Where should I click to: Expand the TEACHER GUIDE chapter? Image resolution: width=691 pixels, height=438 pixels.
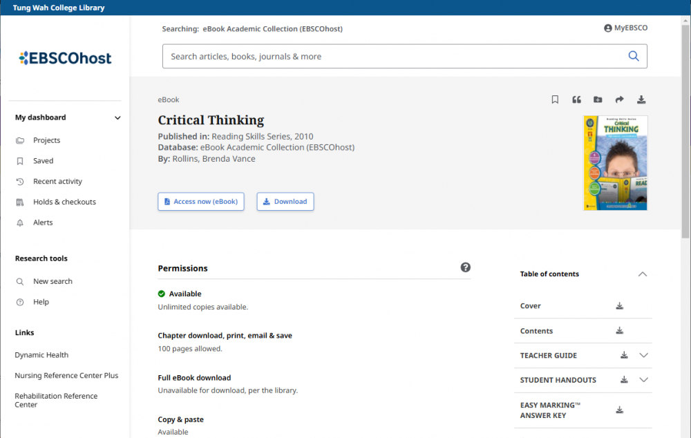pos(643,355)
